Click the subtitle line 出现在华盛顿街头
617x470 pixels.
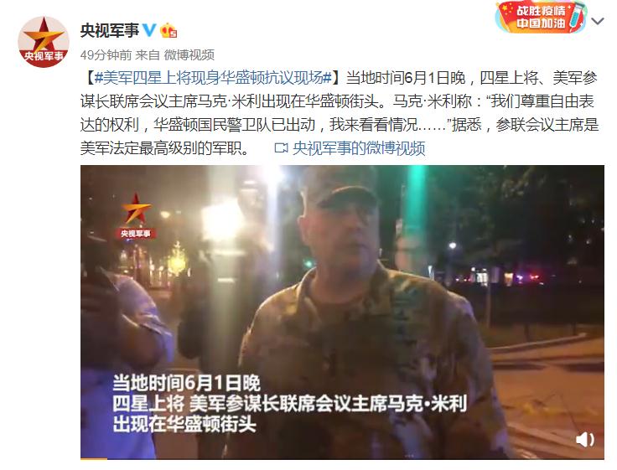(184, 425)
